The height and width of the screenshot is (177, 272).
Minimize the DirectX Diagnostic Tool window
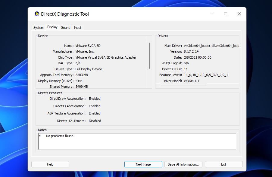[212, 14]
